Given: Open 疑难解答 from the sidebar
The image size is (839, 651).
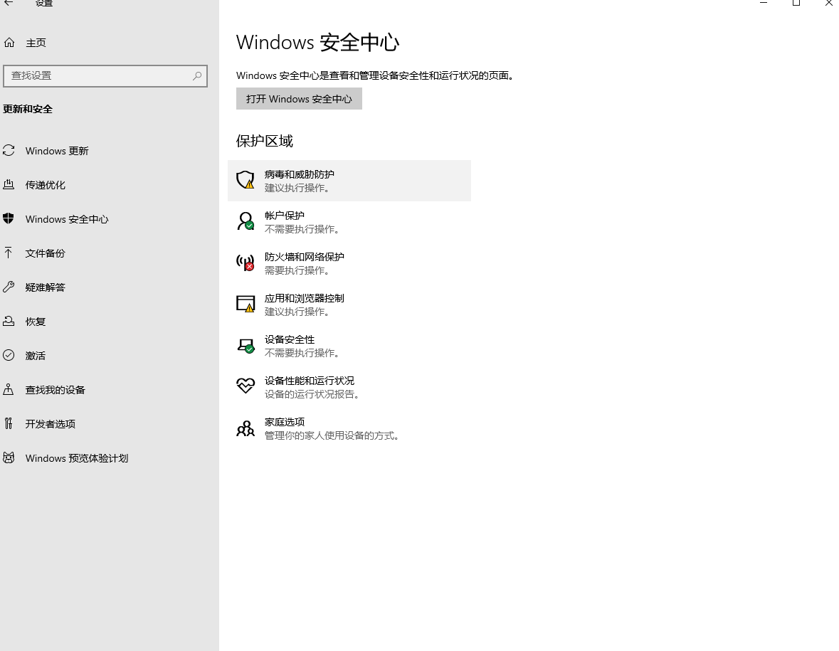Looking at the screenshot, I should click(46, 287).
